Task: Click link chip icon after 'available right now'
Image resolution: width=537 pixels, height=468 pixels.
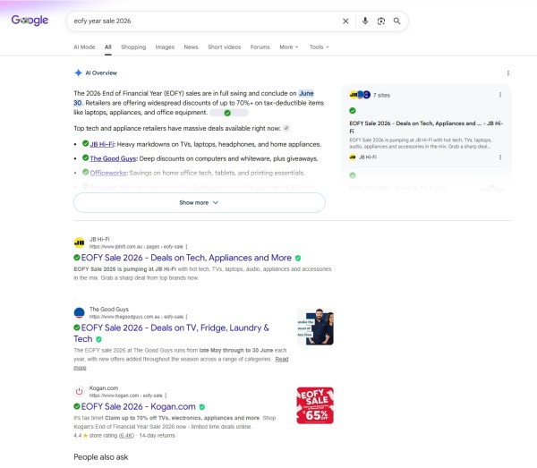Action: coord(286,128)
